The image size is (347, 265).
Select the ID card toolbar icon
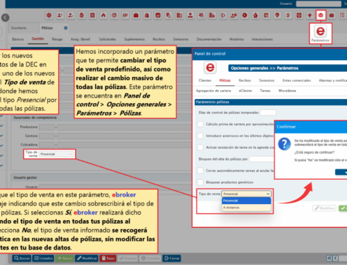click(x=125, y=15)
